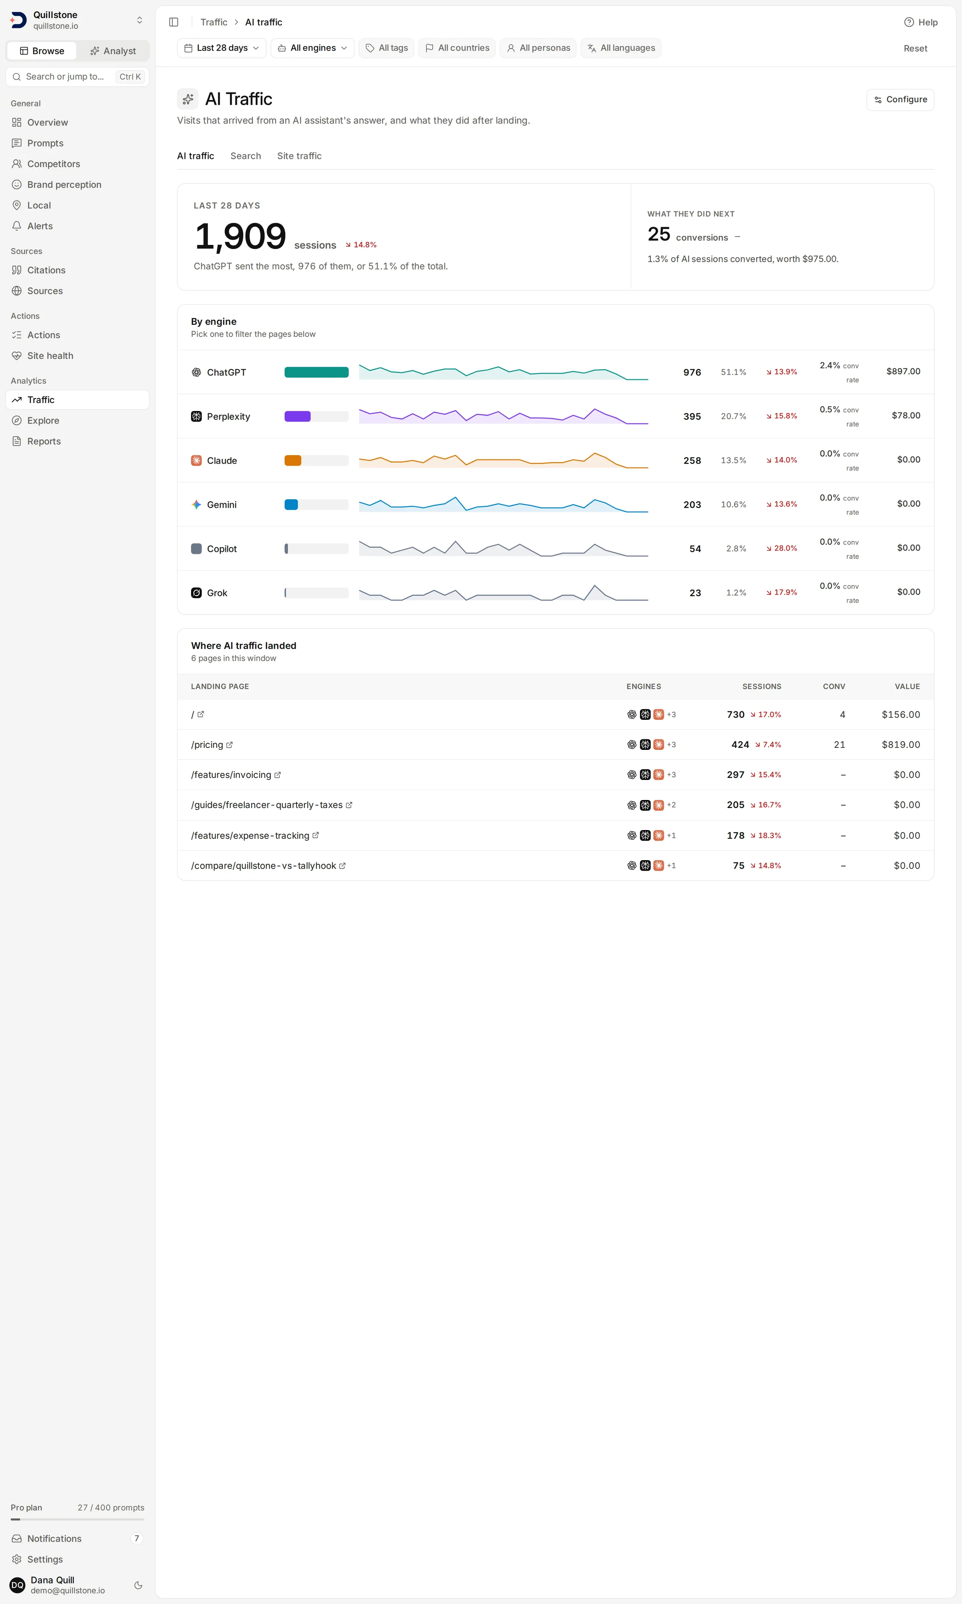Open external link for /compare/quillstone-vs-tallyhook
The height and width of the screenshot is (1604, 962).
pos(342,865)
